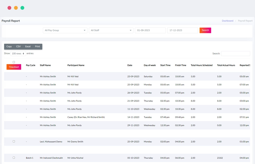Open the Dashboard link in the breadcrumb

(227, 21)
